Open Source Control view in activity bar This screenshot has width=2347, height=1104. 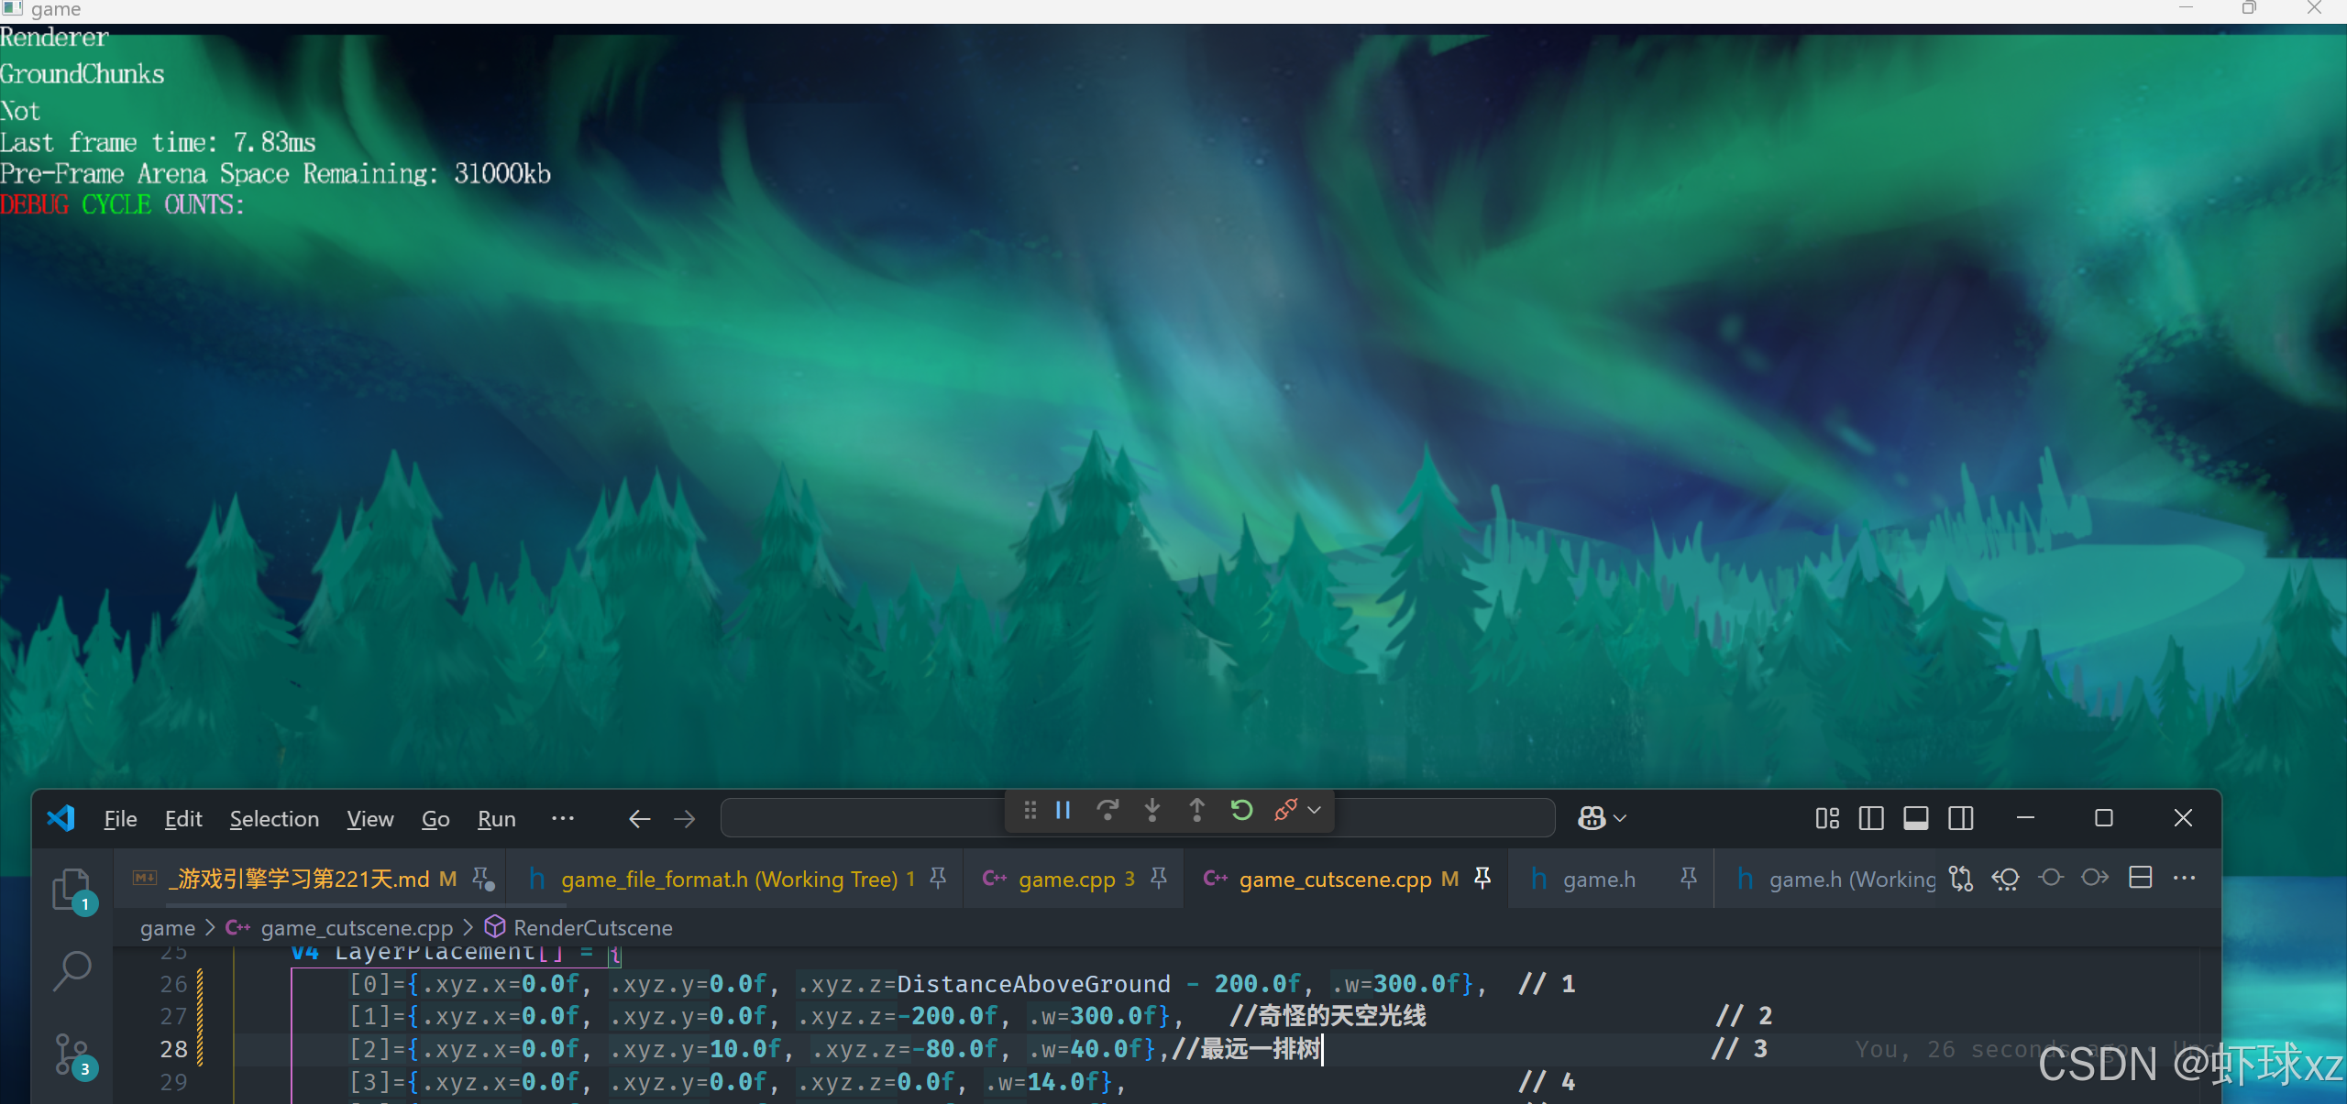pyautogui.click(x=72, y=1055)
